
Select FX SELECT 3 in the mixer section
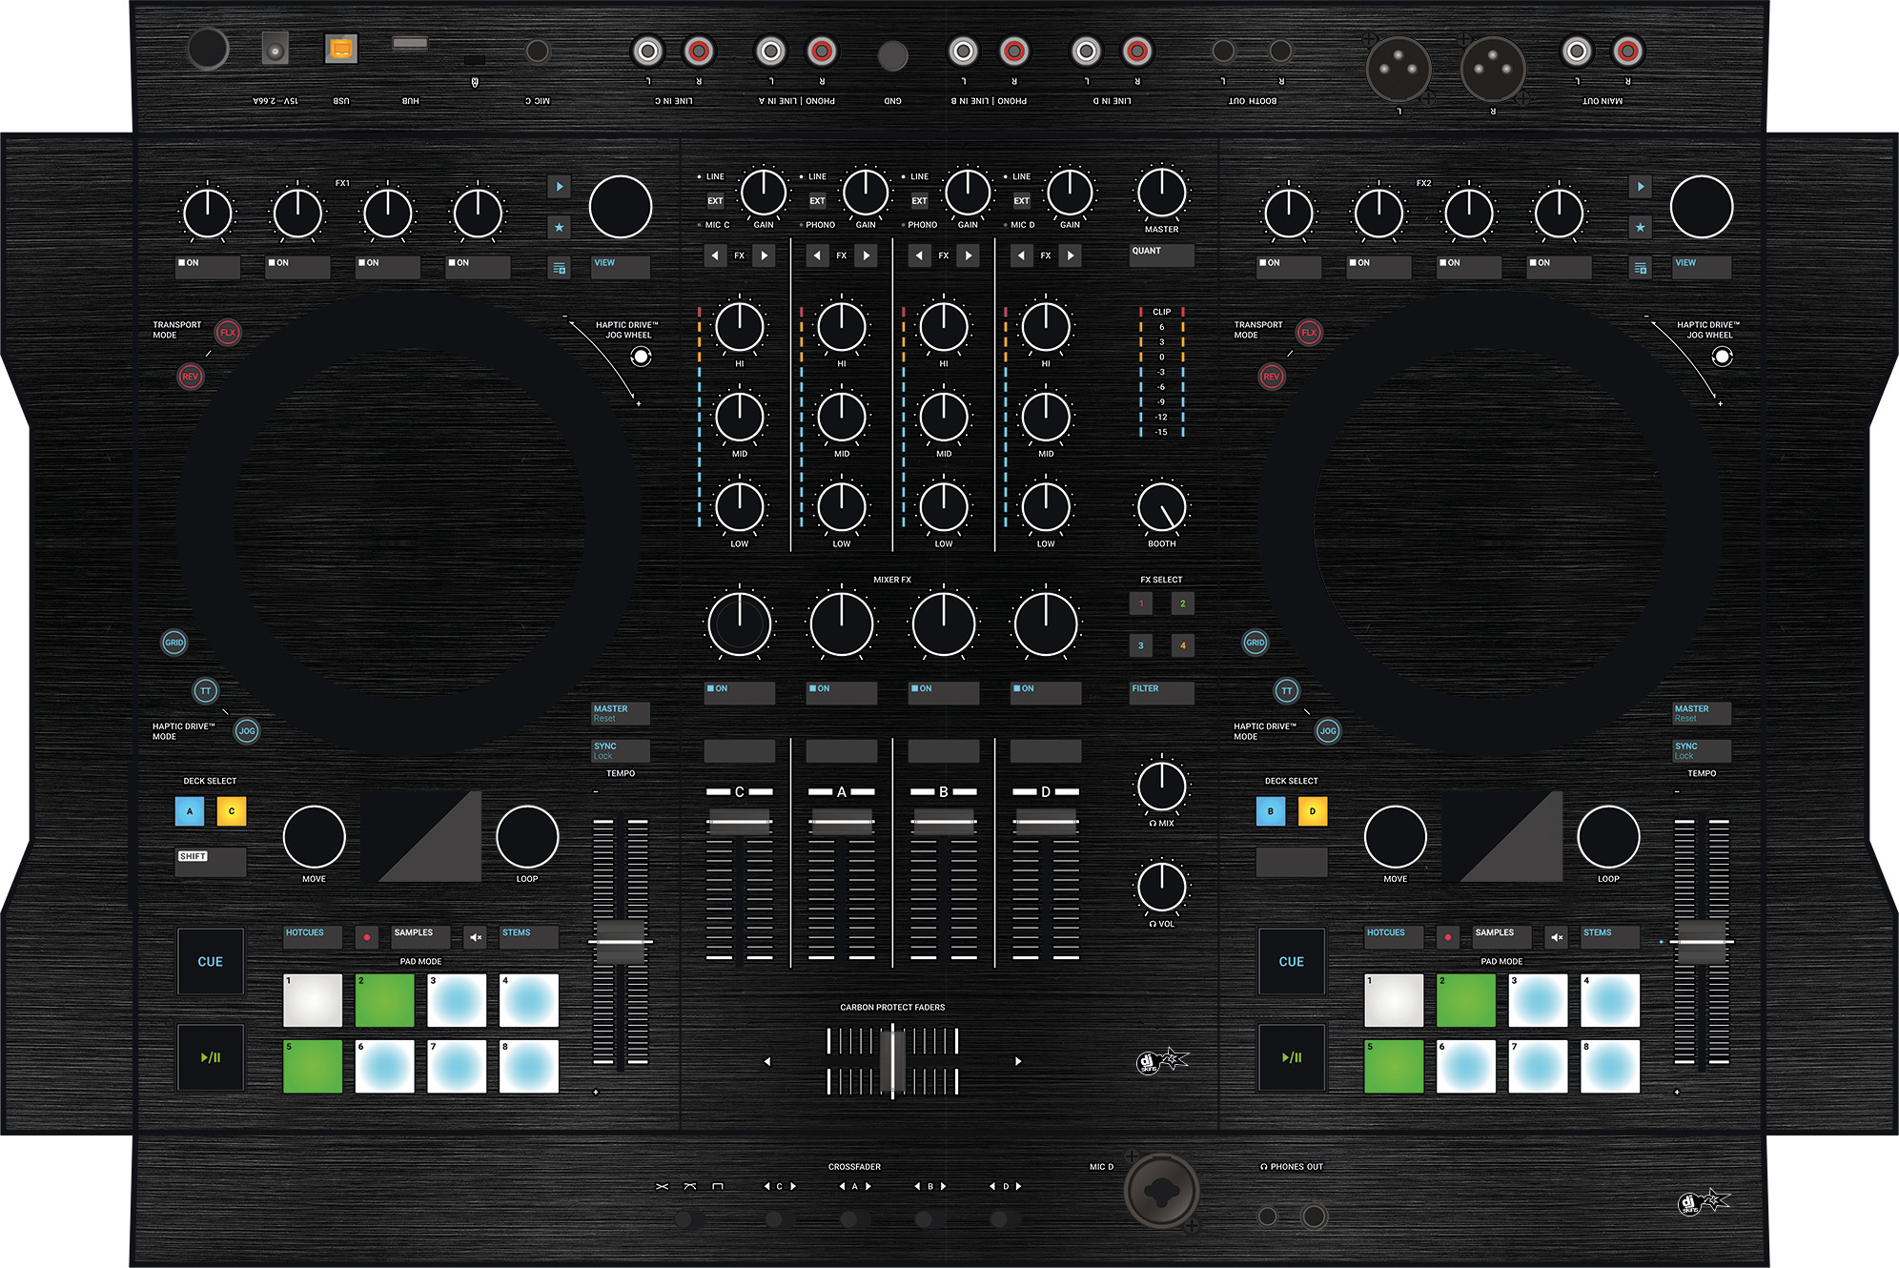click(1141, 645)
